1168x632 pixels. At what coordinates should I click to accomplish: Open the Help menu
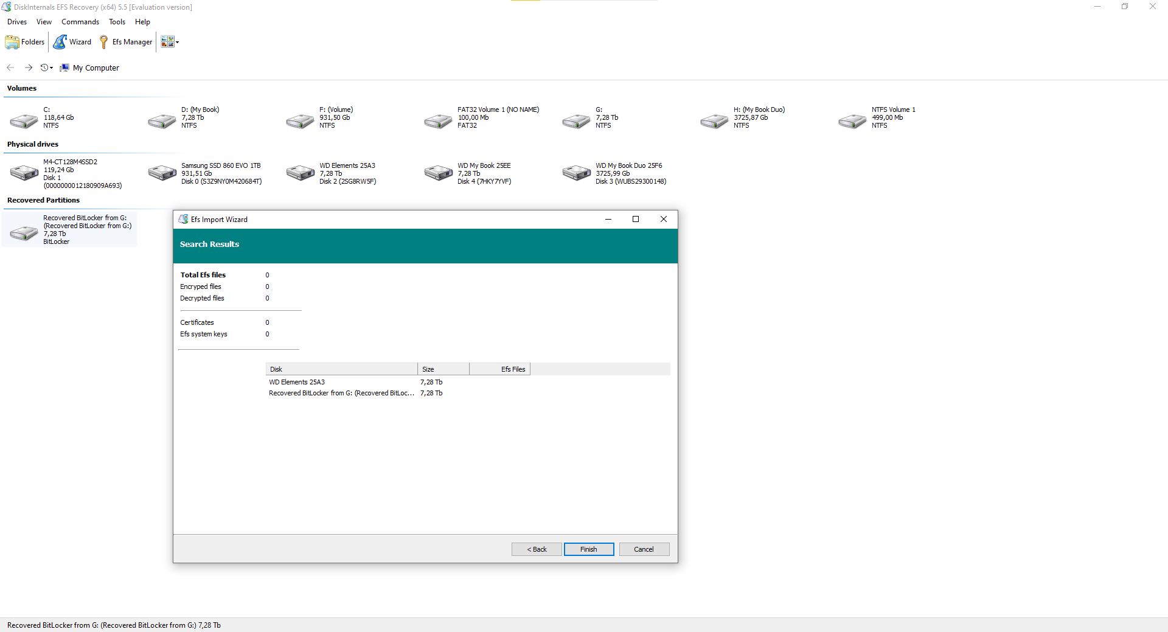pyautogui.click(x=142, y=22)
